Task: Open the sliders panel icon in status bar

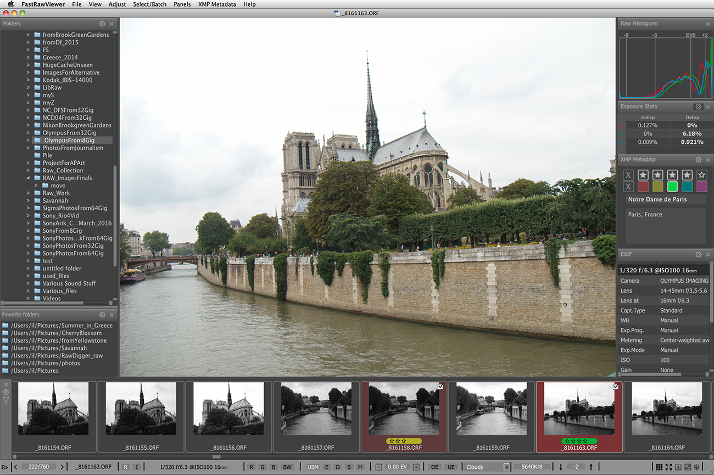Action: pos(688,467)
